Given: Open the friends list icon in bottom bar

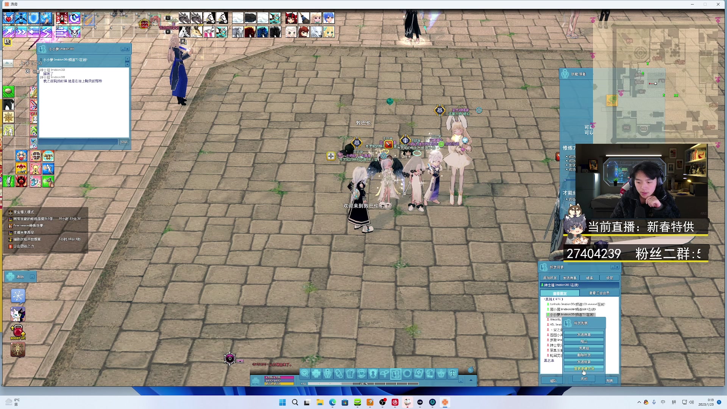Looking at the screenshot, I should tap(396, 374).
